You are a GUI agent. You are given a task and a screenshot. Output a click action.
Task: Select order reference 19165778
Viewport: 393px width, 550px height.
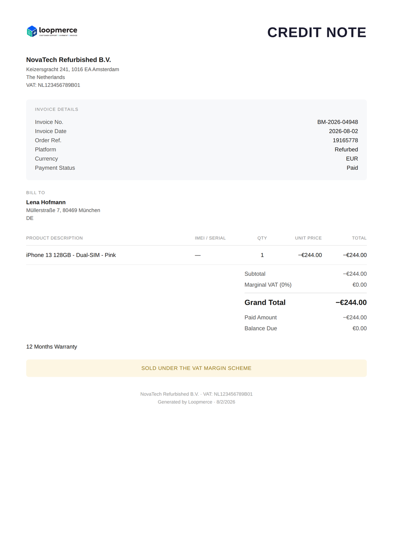[x=345, y=140]
